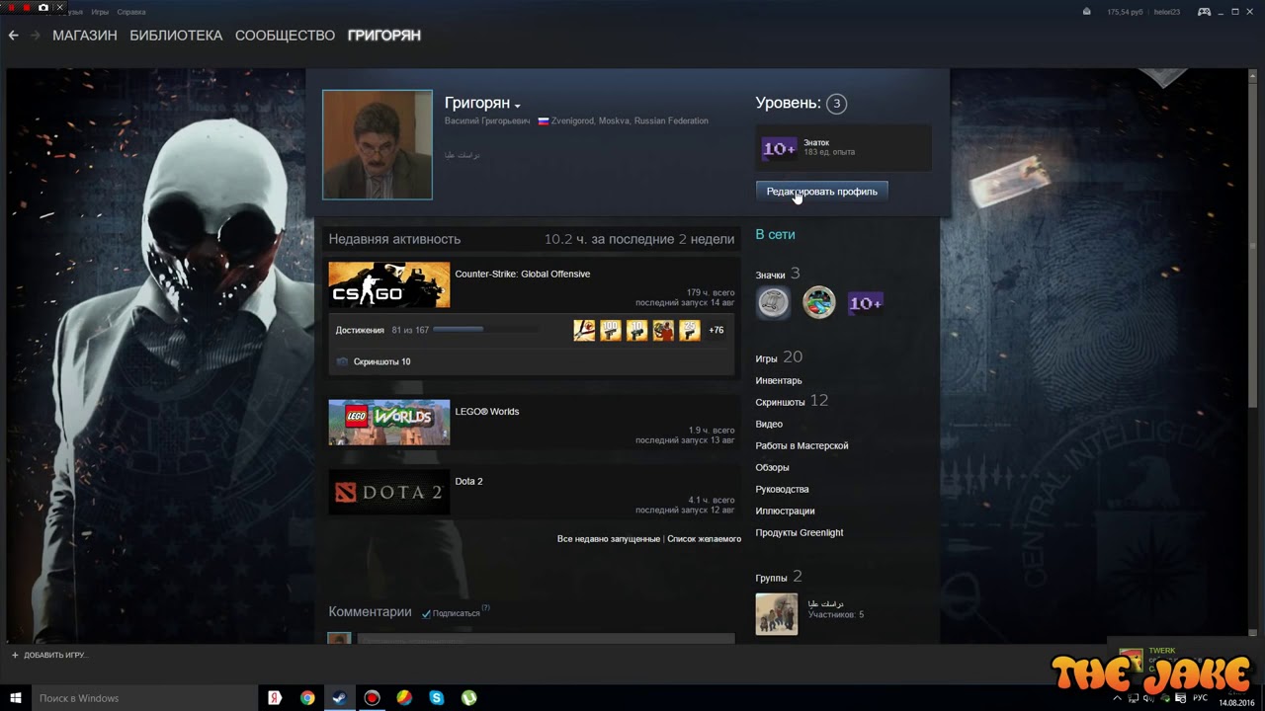Click the +76 more achievements link
This screenshot has width=1265, height=711.
717,330
